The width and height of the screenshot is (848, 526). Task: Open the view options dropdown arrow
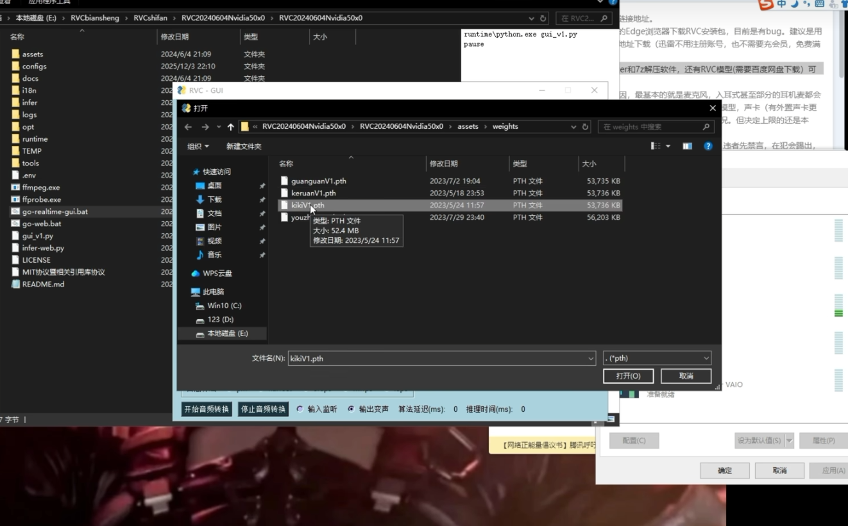(x=668, y=146)
